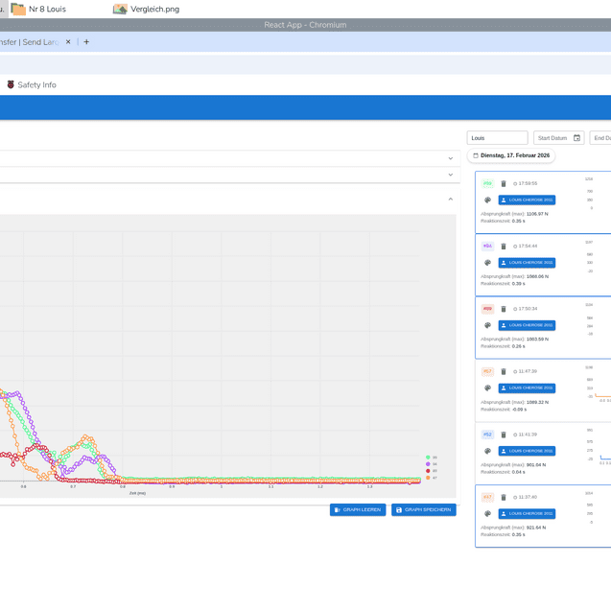Click the Graph Leeren button
611x611 pixels.
[x=358, y=509]
